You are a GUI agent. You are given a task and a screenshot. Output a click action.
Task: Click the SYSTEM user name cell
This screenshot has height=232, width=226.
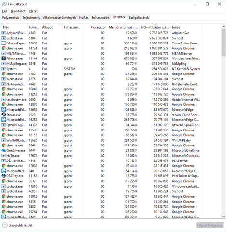coord(69,69)
